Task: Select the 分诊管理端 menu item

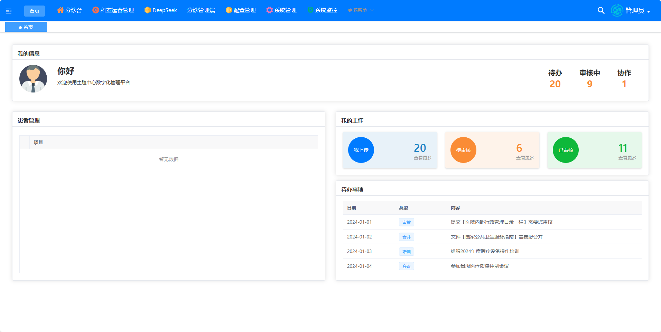Action: point(201,10)
